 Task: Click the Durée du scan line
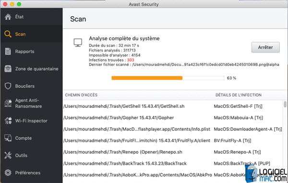click(114, 46)
